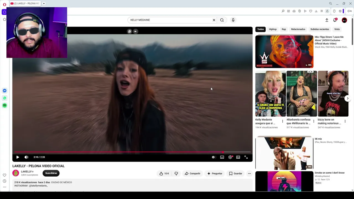Click the Preguntar button

click(x=215, y=174)
